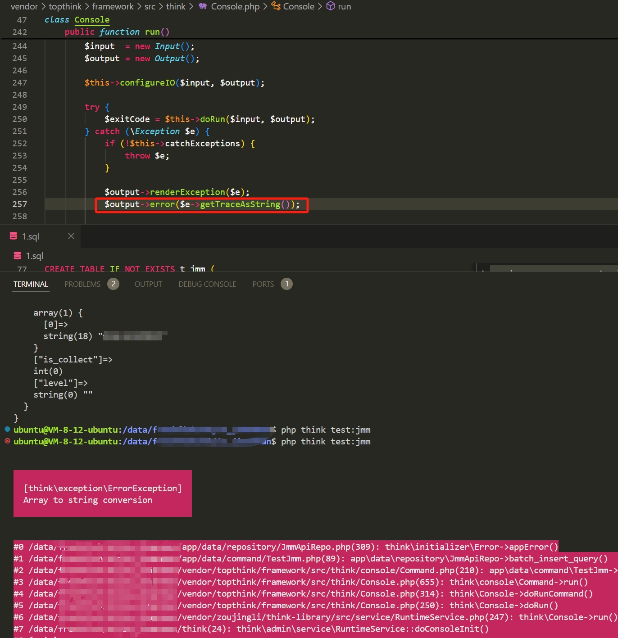Click the Console class symbol icon in breadcrumb
The image size is (618, 638).
point(276,6)
